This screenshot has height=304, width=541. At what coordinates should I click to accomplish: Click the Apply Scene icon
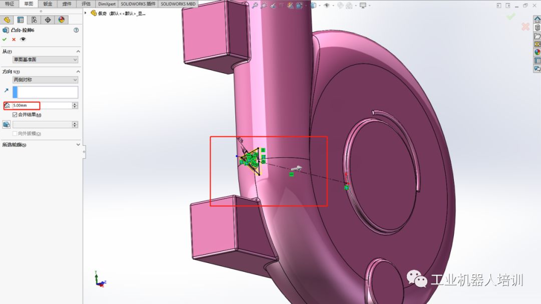click(349, 6)
